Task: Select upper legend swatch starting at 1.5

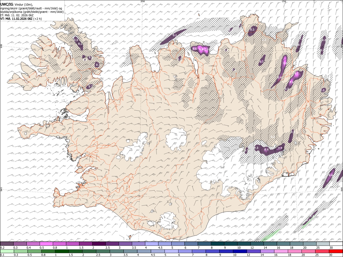Action: tap(86, 244)
